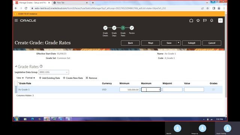The width and height of the screenshot is (240, 135).
Task: Click the taskbar clock showing 7:52 PM
Action: click(x=219, y=119)
